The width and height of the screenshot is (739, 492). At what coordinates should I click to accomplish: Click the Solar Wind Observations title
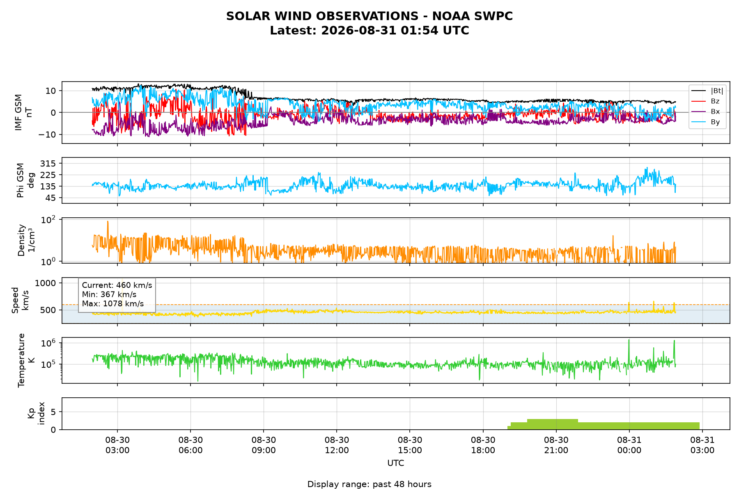pyautogui.click(x=369, y=16)
